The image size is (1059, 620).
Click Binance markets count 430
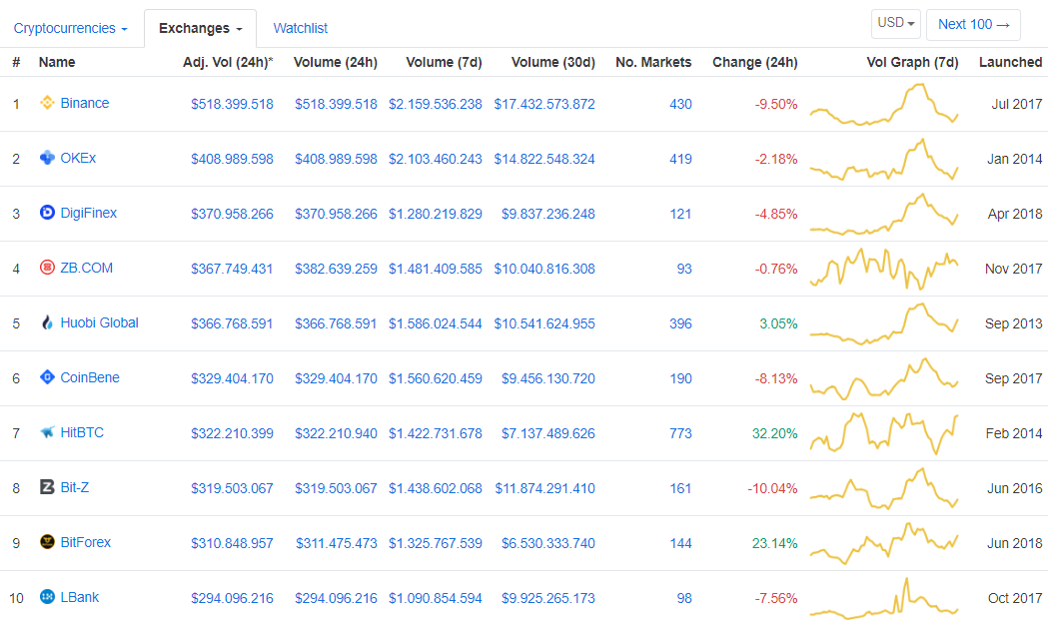pyautogui.click(x=680, y=104)
